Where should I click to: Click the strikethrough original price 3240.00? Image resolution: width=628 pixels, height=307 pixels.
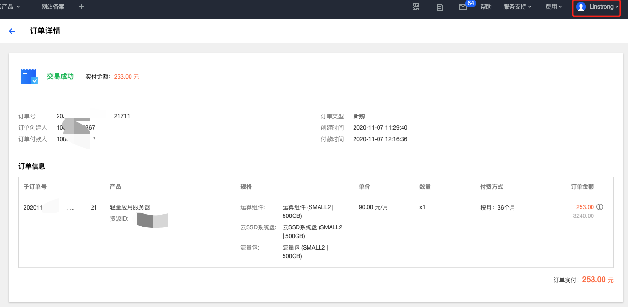(583, 216)
